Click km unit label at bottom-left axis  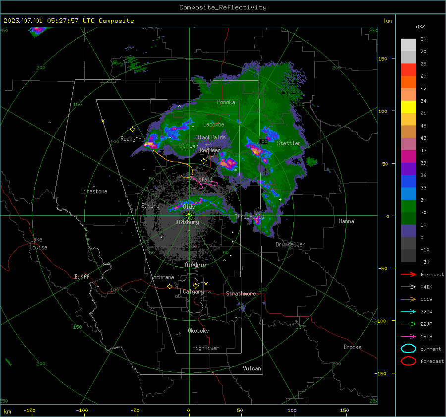[7, 412]
